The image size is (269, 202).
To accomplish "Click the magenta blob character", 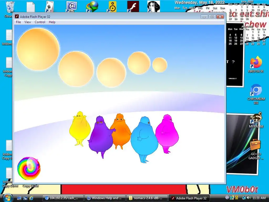I will point(167,134).
